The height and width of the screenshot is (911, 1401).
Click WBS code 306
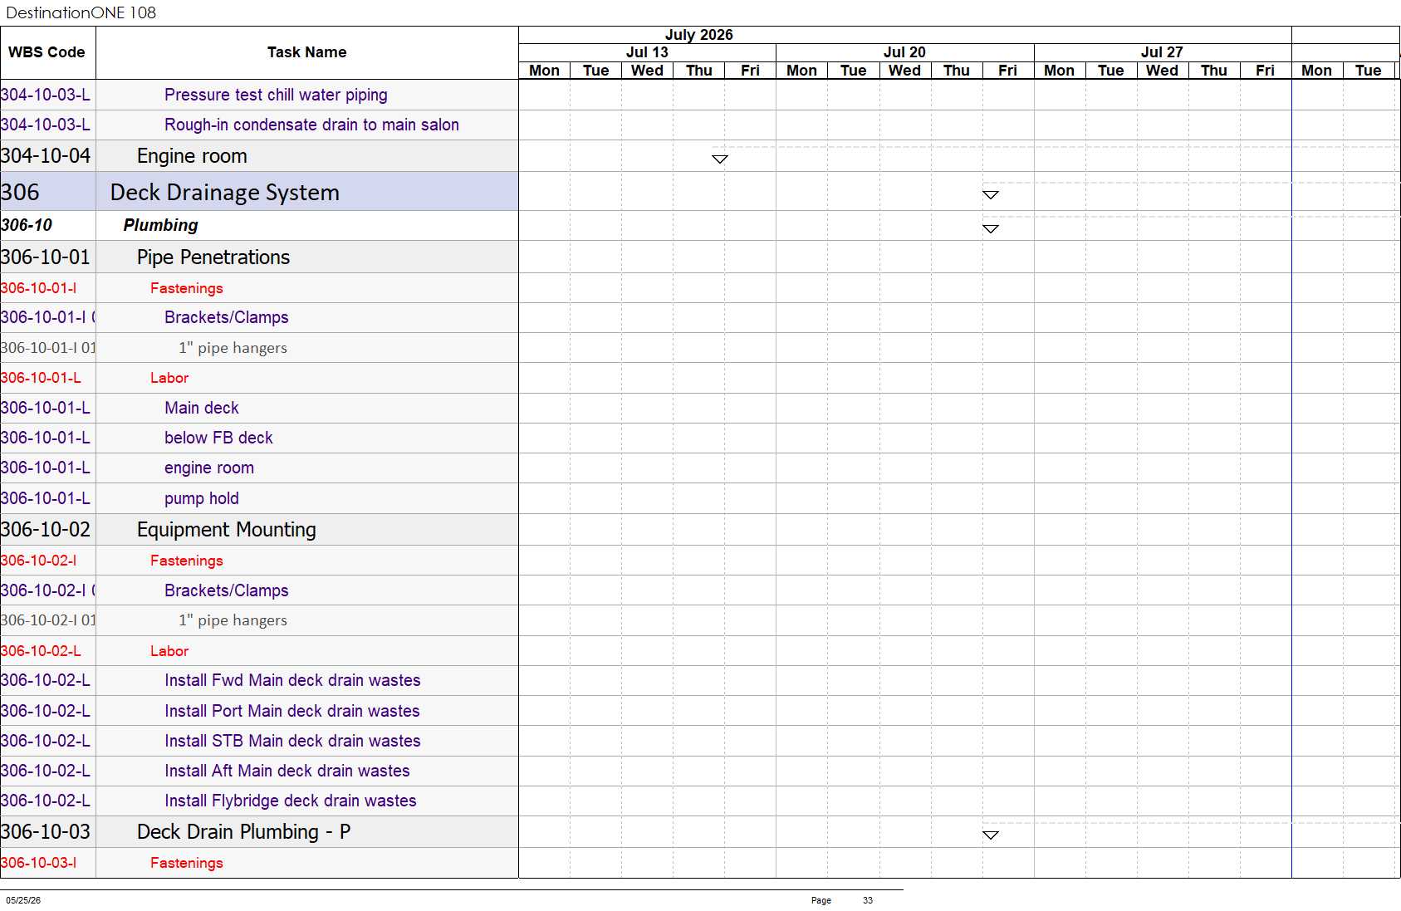tap(20, 192)
